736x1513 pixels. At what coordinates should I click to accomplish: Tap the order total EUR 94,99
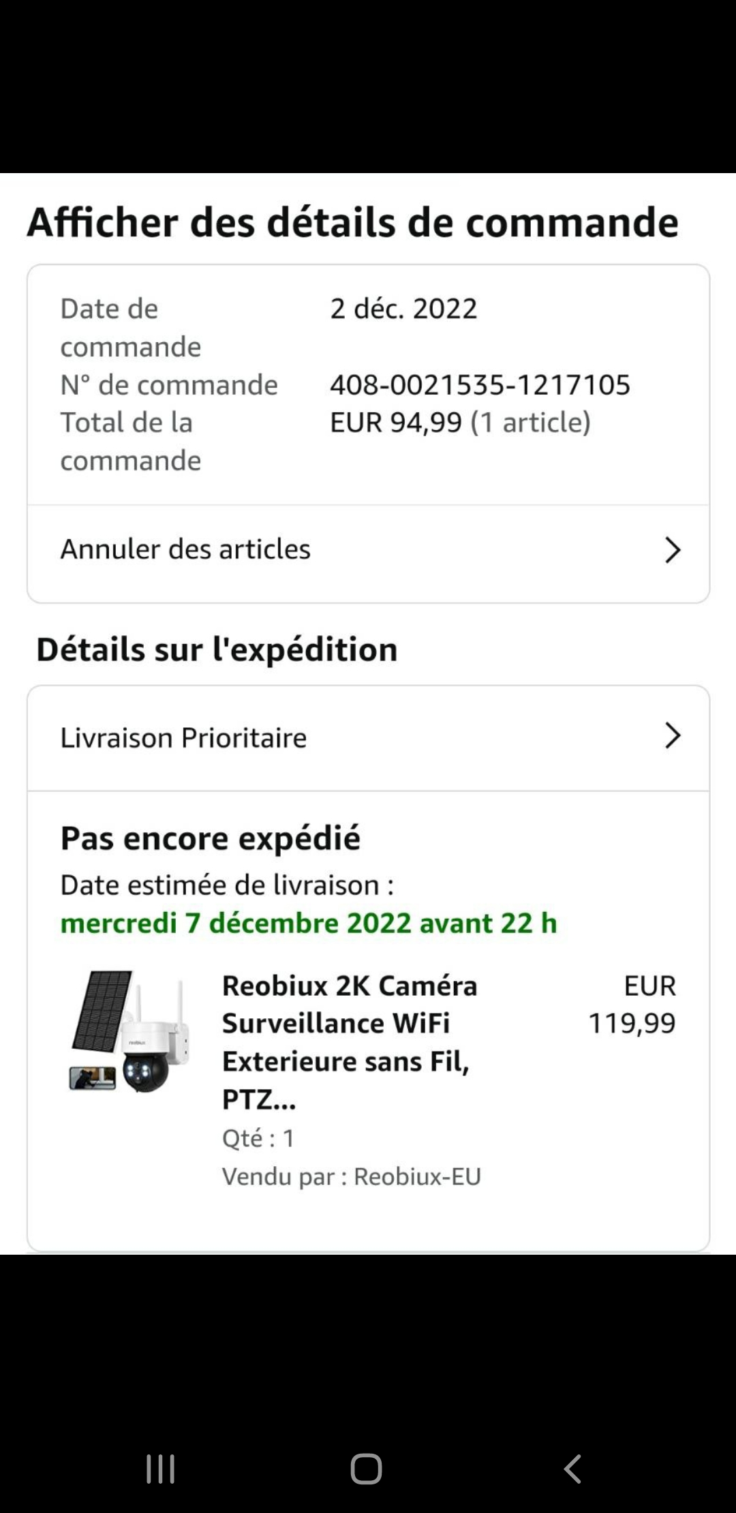[x=395, y=423]
